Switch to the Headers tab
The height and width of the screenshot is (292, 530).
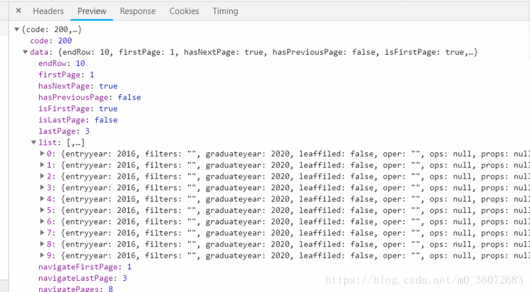(48, 11)
